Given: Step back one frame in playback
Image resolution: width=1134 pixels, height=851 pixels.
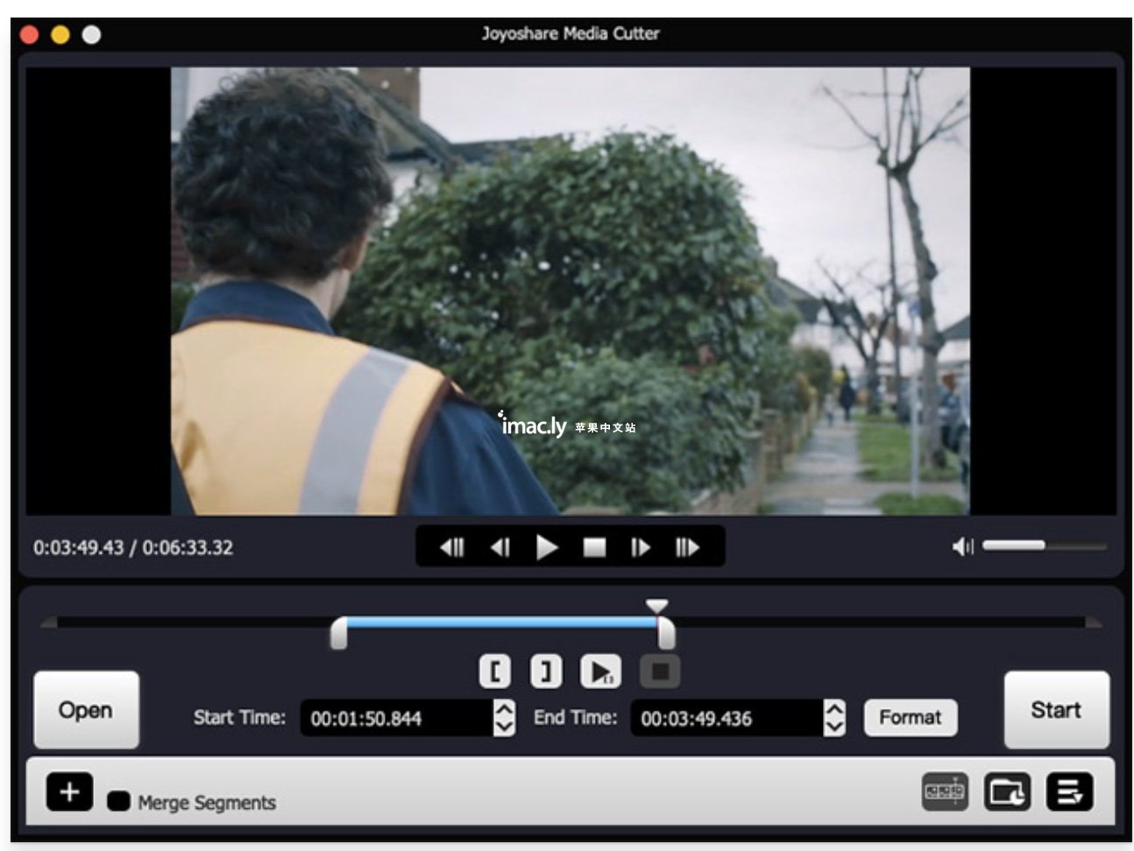Looking at the screenshot, I should click(x=500, y=548).
